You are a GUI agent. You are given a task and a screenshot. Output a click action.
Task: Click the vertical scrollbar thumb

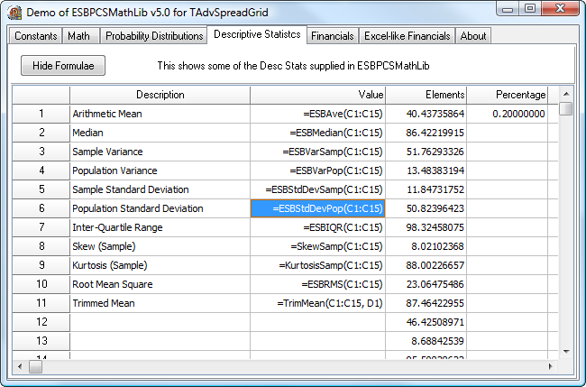pyautogui.click(x=566, y=109)
